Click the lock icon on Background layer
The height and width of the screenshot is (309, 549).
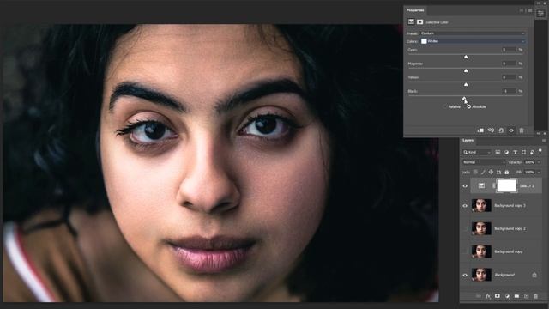pyautogui.click(x=534, y=275)
